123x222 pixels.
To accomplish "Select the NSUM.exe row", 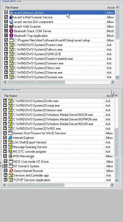I will point(58,124).
